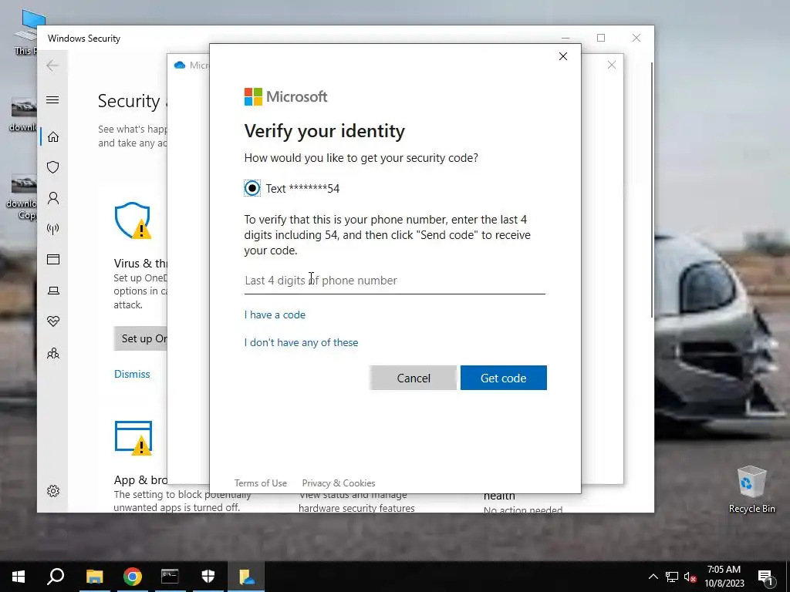The width and height of the screenshot is (790, 592).
Task: Click the Get code button
Action: [x=503, y=378]
